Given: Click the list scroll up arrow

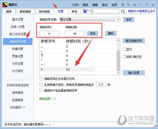Looking at the screenshot, I should click(x=118, y=41).
